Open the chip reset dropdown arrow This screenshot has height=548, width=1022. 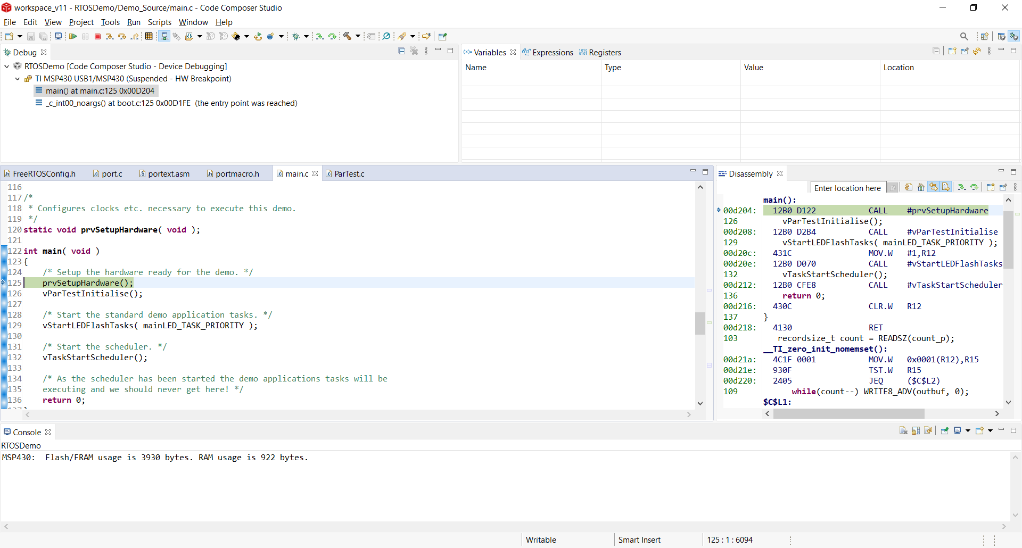point(247,36)
